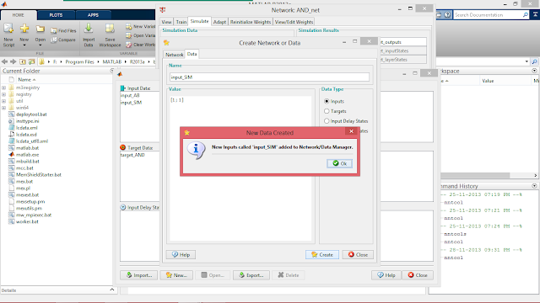Click the Open Variable icon
This screenshot has height=303, width=540.
[128, 35]
